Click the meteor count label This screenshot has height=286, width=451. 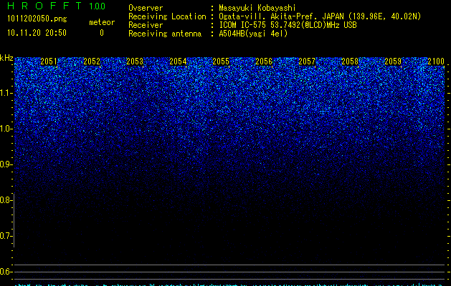(102, 22)
